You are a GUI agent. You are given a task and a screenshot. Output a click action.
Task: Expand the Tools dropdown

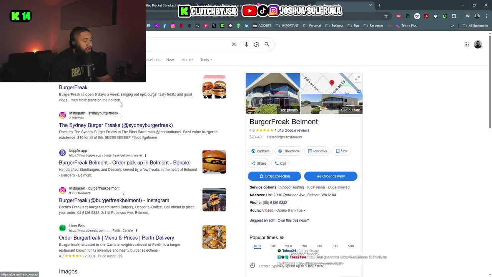206,60
